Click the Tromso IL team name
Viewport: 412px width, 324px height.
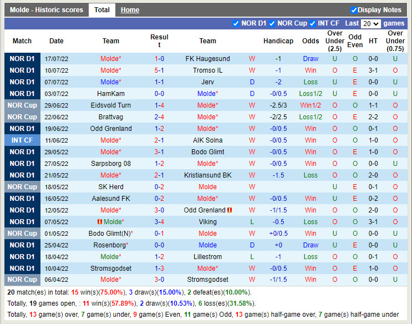tap(207, 70)
